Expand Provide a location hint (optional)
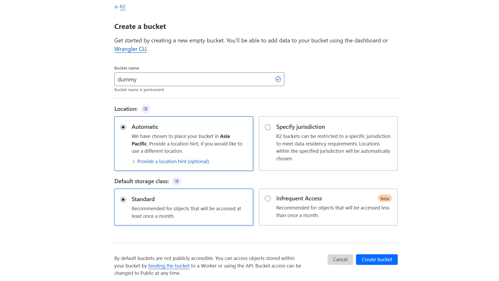The height and width of the screenshot is (281, 499). coord(173,162)
